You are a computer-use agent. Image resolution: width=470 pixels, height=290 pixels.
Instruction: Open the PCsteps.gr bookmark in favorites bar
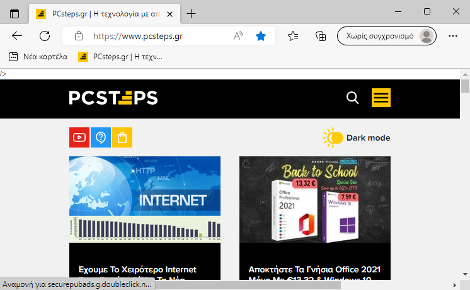(x=120, y=57)
